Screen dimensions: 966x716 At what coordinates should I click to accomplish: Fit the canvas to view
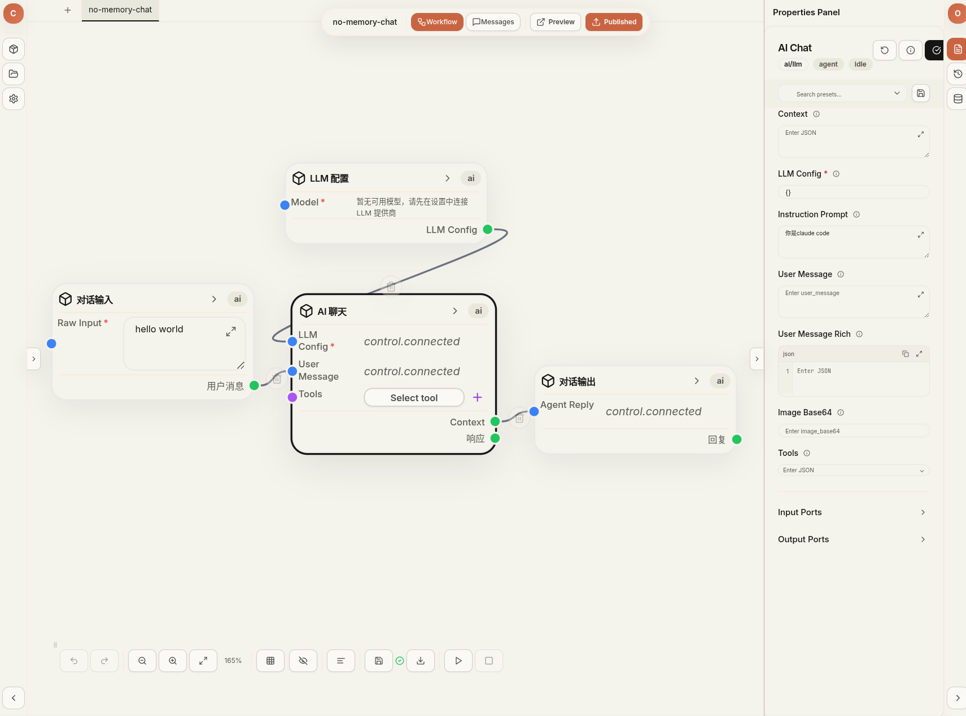pos(203,661)
